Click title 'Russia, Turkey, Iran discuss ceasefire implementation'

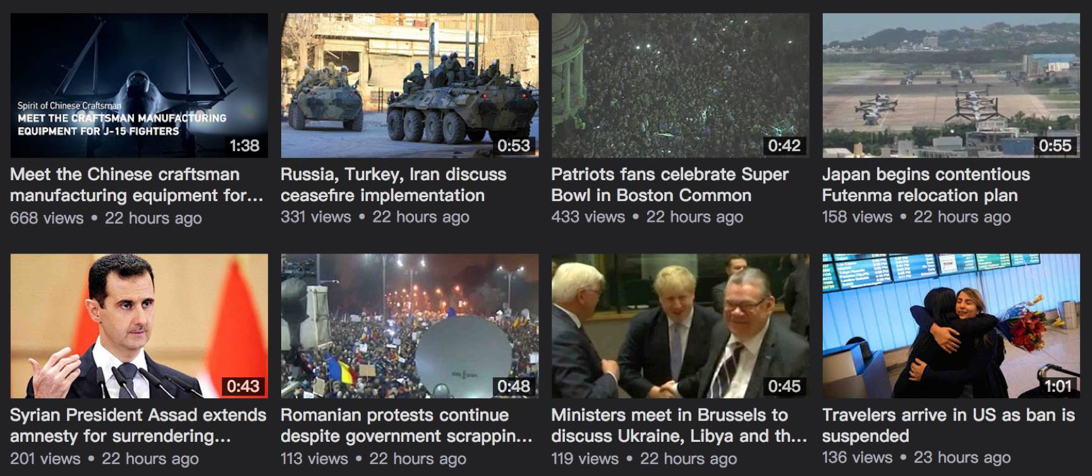(x=394, y=185)
